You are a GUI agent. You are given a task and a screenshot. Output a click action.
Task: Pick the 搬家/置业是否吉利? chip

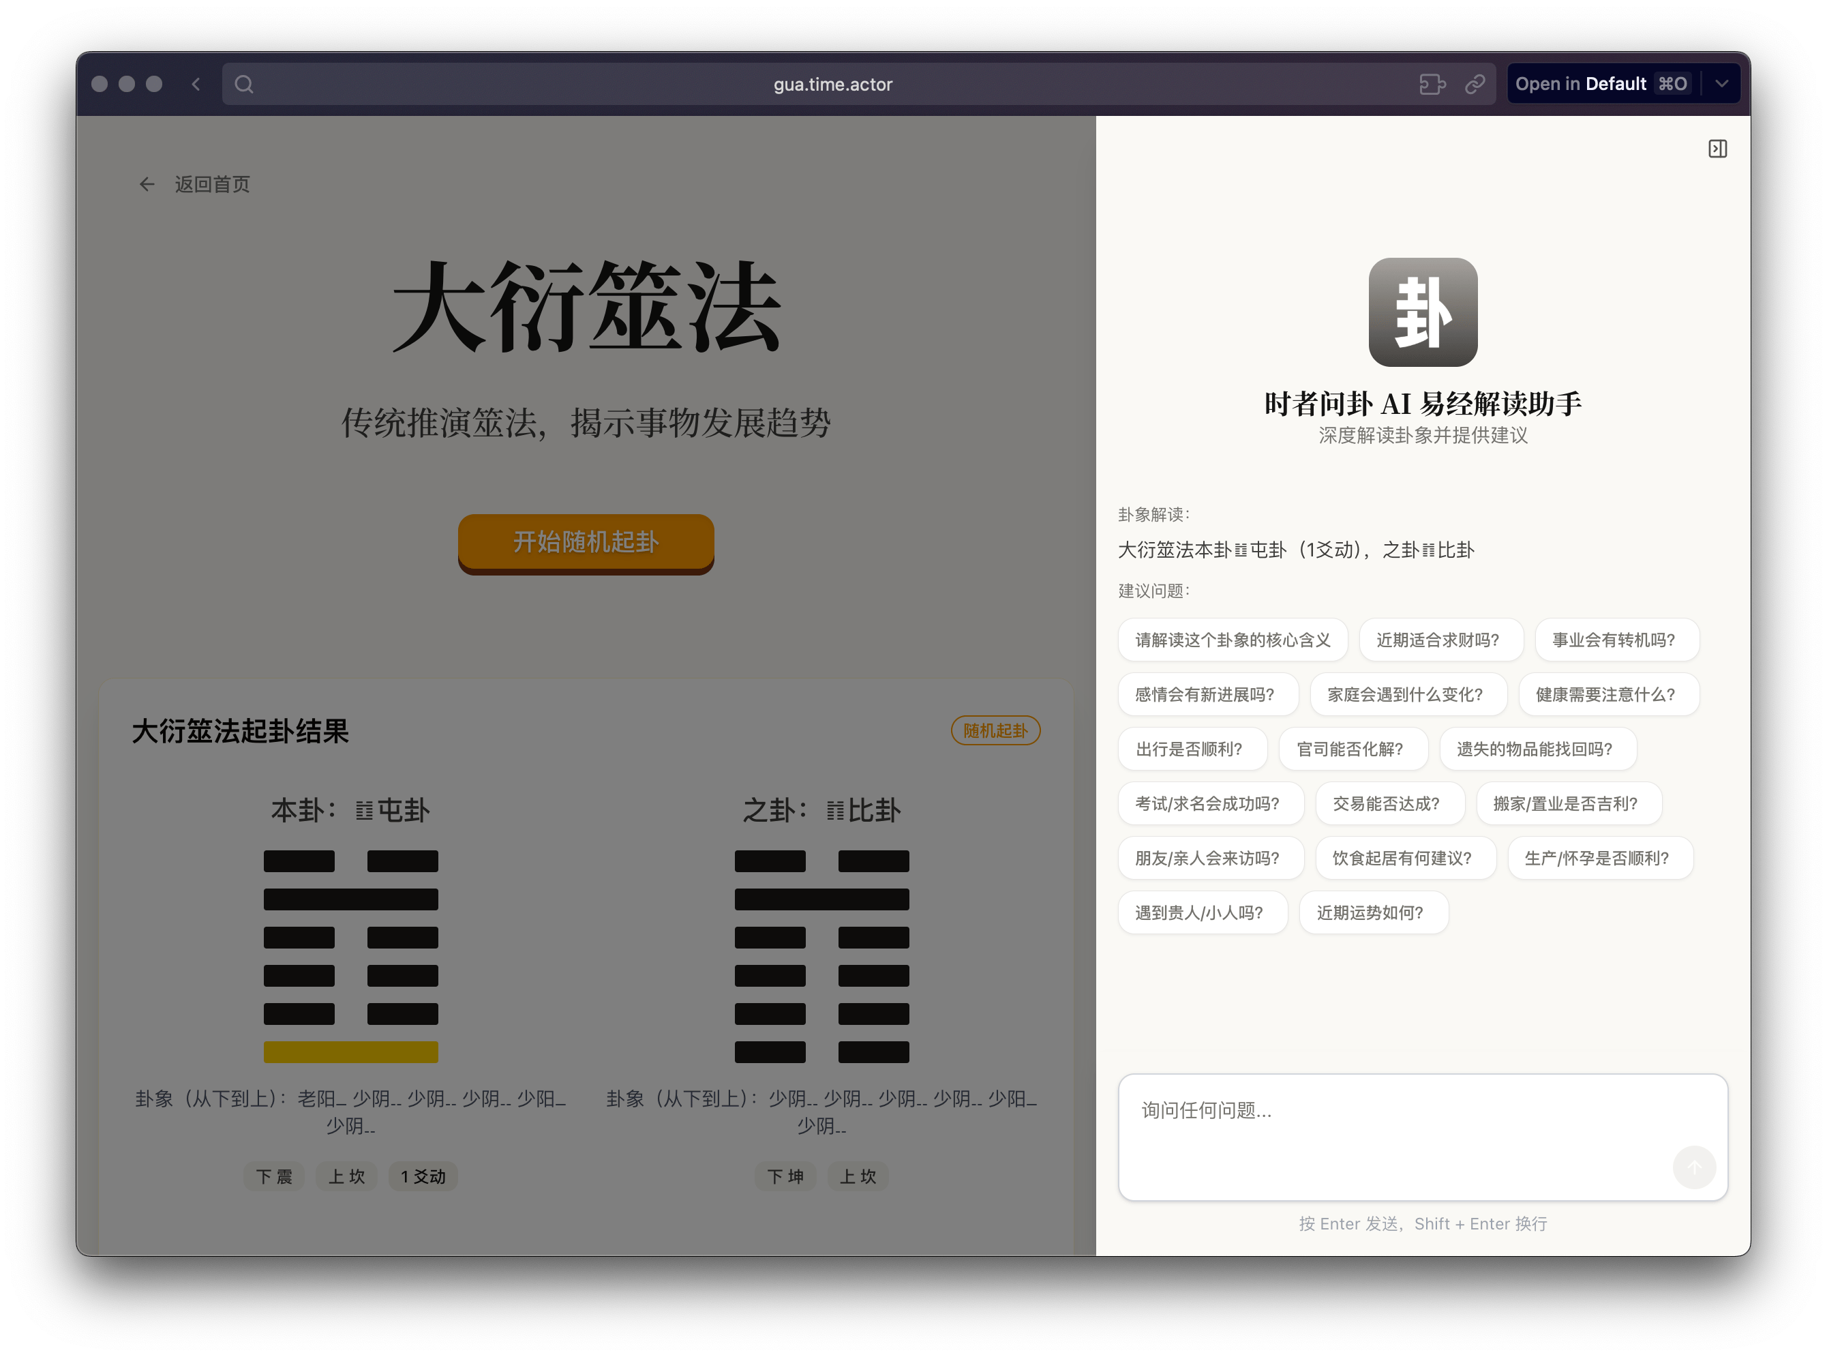1569,803
